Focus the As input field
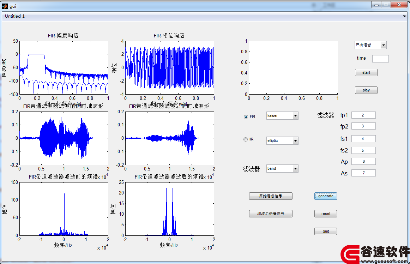 click(363, 173)
